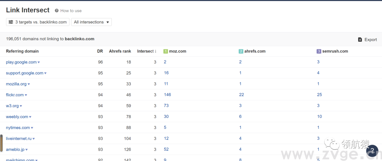Screen dimensions: 382x161
Task: Open the mozilla.org referring domain link
Action: pos(16,84)
